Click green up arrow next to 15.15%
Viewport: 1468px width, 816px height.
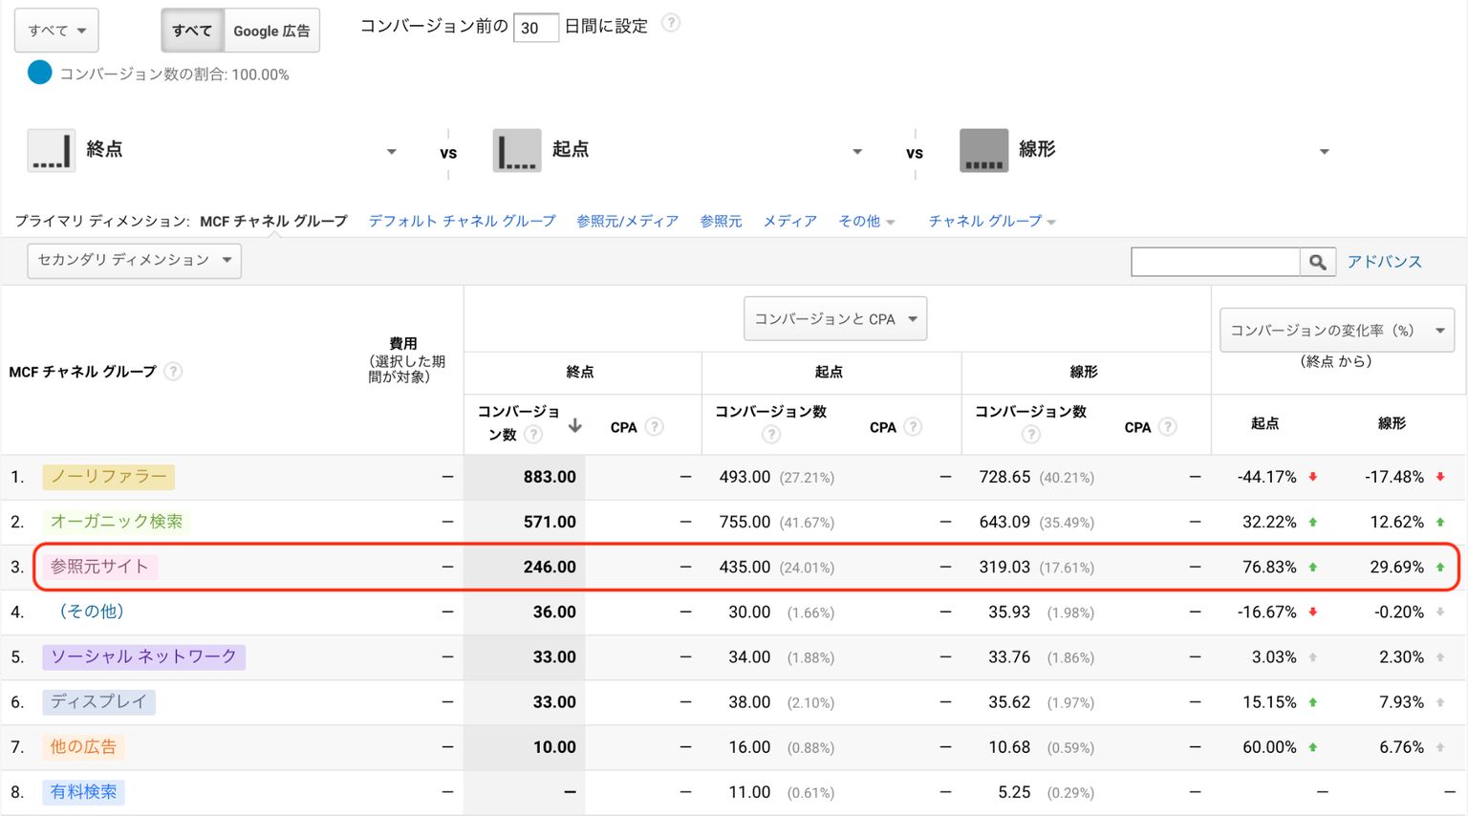[x=1313, y=702]
